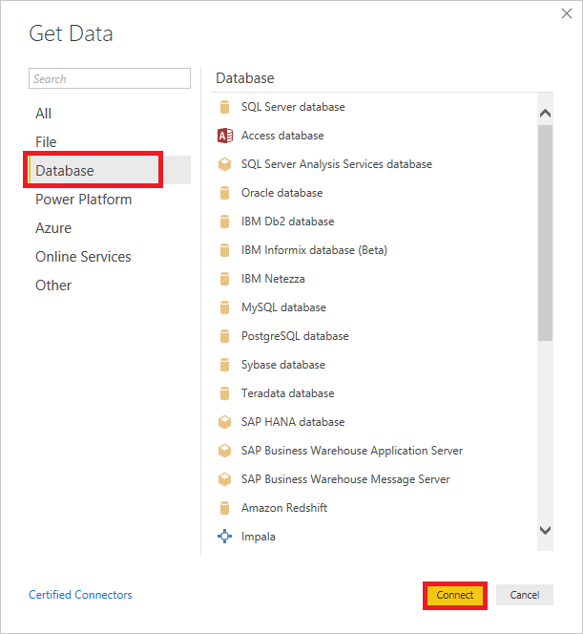This screenshot has width=583, height=634.
Task: Click the Cancel button
Action: (x=525, y=595)
